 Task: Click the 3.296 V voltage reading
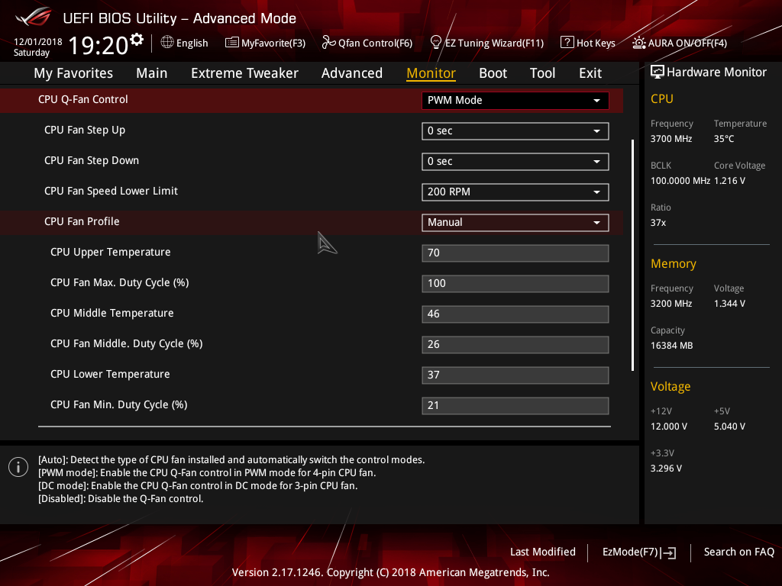coord(666,468)
